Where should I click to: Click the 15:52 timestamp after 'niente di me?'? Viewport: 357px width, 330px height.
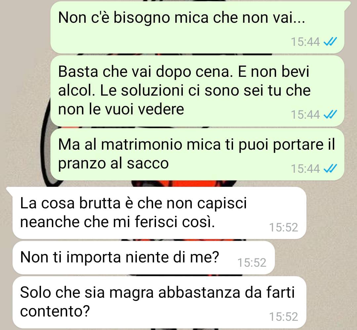[x=252, y=263]
